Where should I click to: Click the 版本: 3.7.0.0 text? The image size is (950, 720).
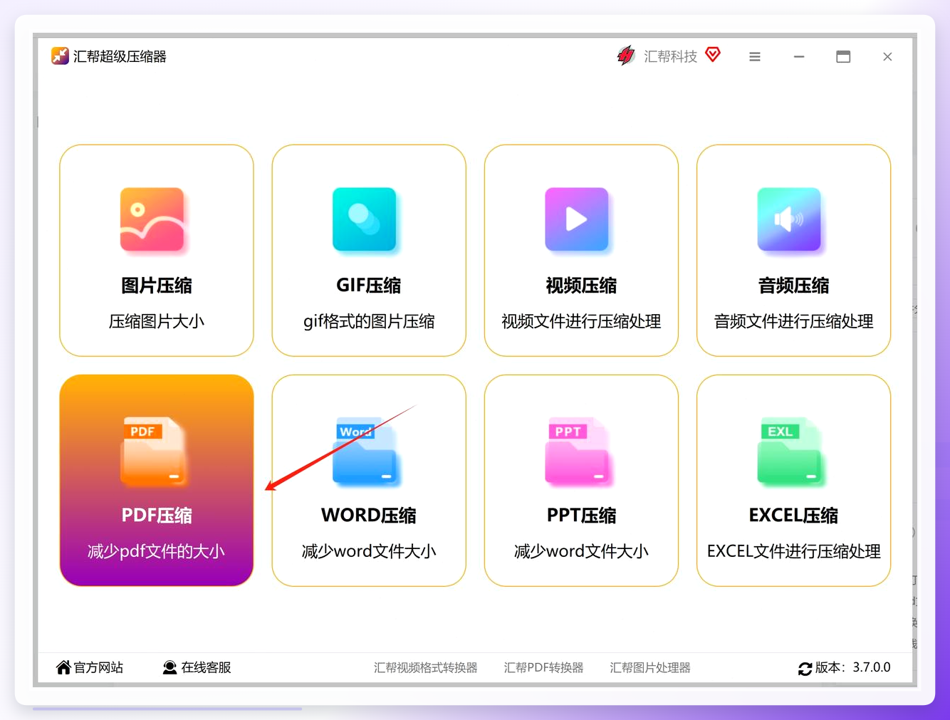tap(853, 667)
